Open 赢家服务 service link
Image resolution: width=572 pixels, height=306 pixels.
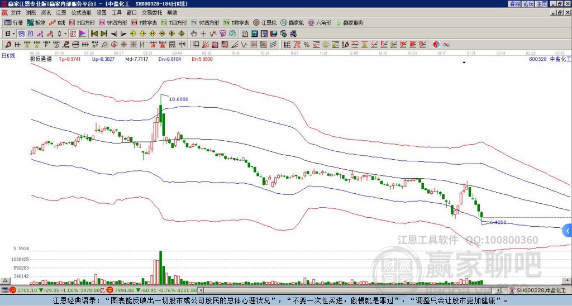click(x=350, y=22)
